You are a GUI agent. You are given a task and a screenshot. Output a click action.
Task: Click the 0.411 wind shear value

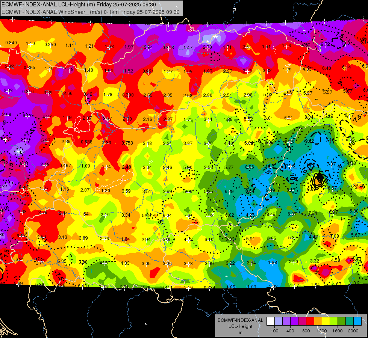point(167,287)
